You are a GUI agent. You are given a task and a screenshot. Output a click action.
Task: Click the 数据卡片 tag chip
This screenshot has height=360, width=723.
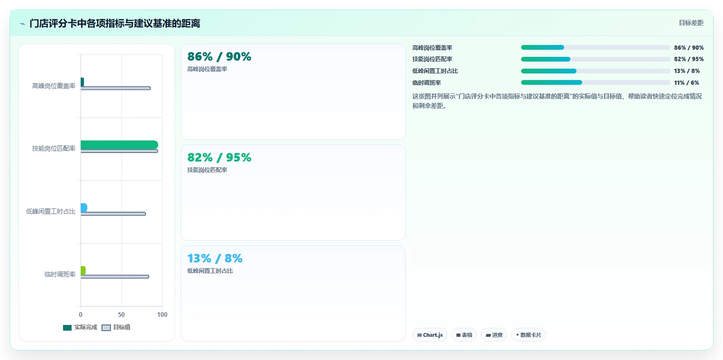tap(529, 335)
